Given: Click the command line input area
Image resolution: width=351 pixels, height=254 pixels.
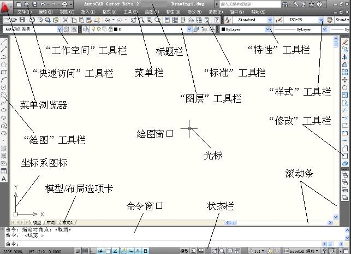Looking at the screenshot, I should pos(163,244).
